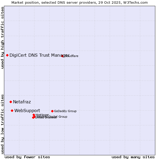This screenshot has height=159, width=159.
Task: Click the chart title mentioning W3Techs.com
Action: point(79,2)
